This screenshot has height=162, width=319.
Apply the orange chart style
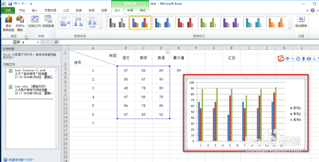(x=277, y=23)
